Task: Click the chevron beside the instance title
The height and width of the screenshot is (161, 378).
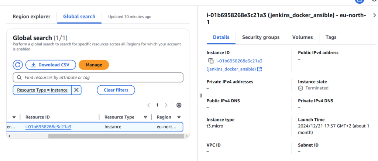Action: (x=374, y=16)
